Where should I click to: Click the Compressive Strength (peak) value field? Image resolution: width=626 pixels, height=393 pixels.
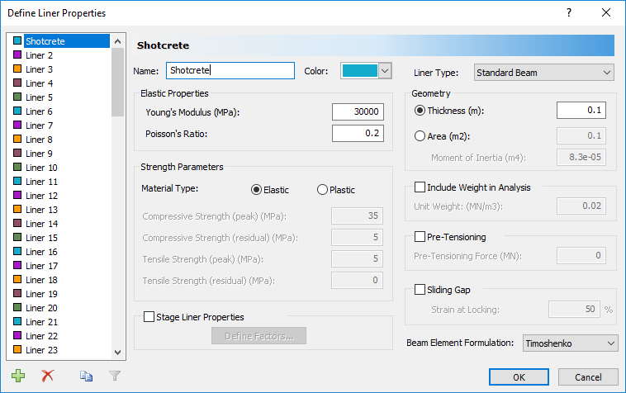click(x=357, y=215)
